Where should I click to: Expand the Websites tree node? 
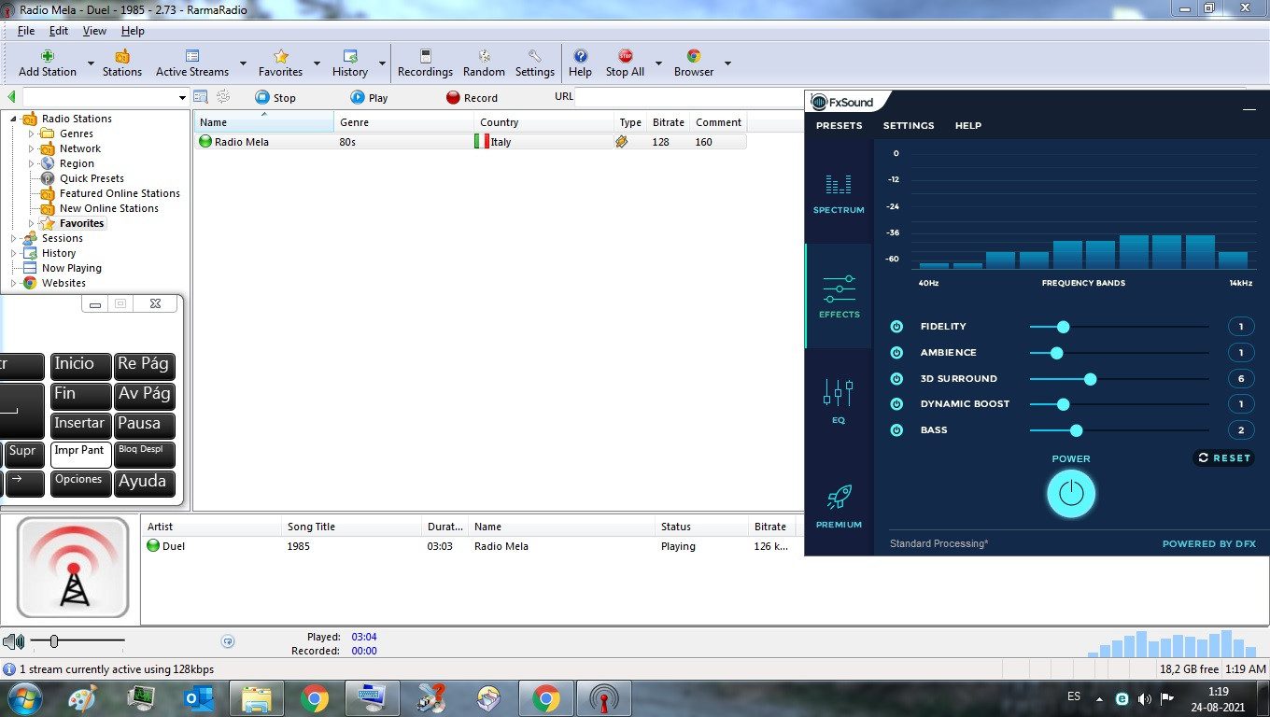click(x=14, y=283)
